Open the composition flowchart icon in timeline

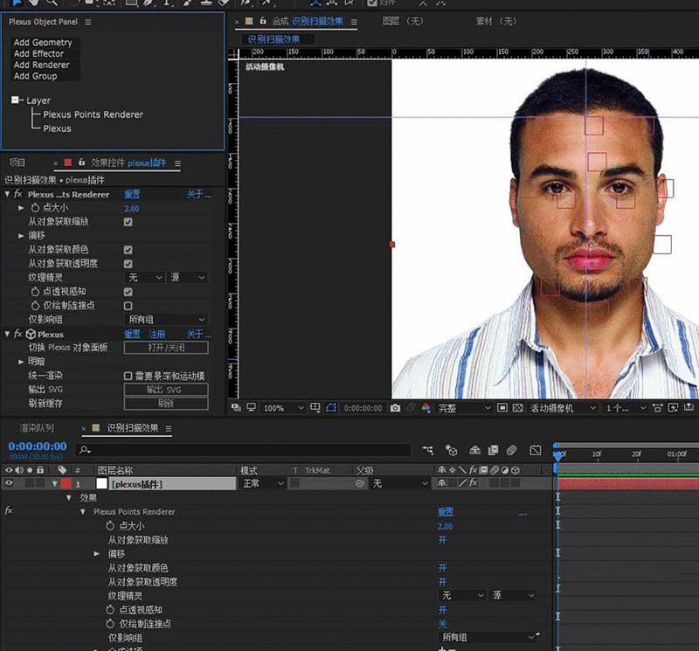click(x=428, y=450)
